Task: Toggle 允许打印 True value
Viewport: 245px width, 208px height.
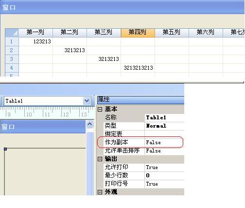Action: coord(164,167)
